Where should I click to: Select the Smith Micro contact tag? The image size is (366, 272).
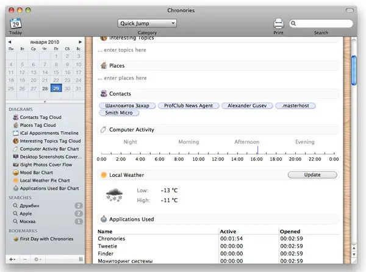[119, 113]
